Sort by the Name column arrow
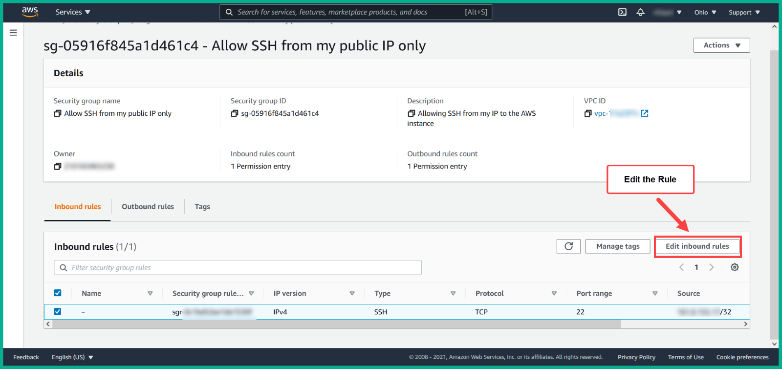This screenshot has height=369, width=782. coord(150,293)
